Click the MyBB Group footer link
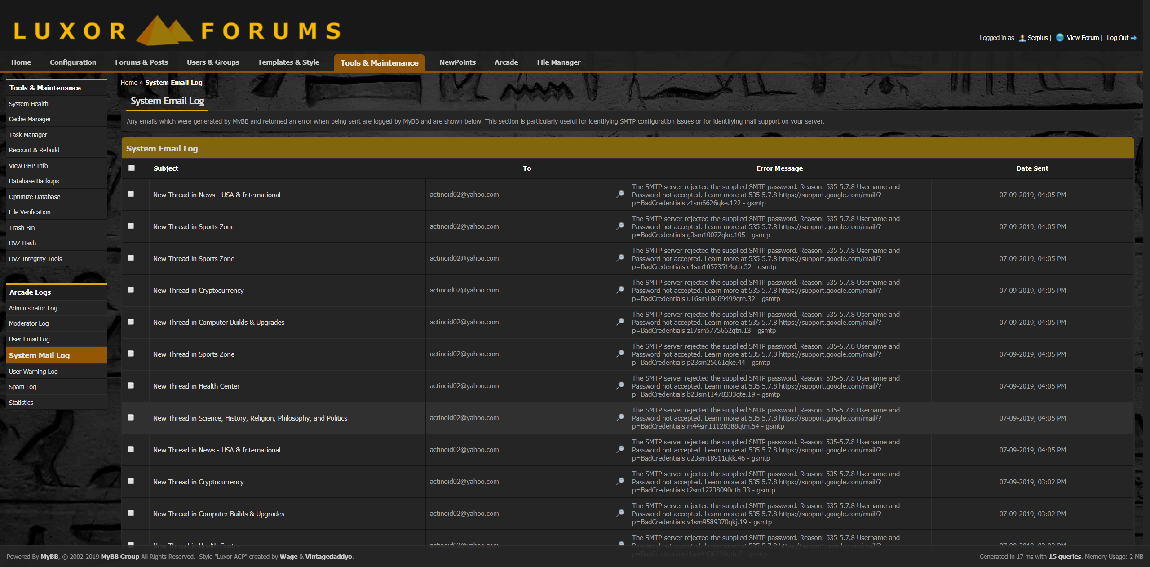 click(120, 557)
